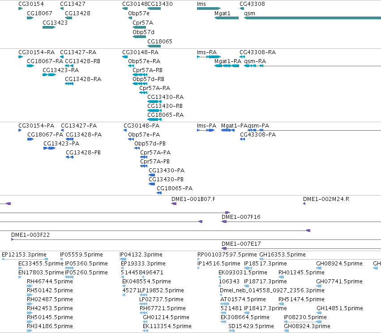Click the Mgat1-RA transcript label
The height and width of the screenshot is (333, 381).
(228, 61)
